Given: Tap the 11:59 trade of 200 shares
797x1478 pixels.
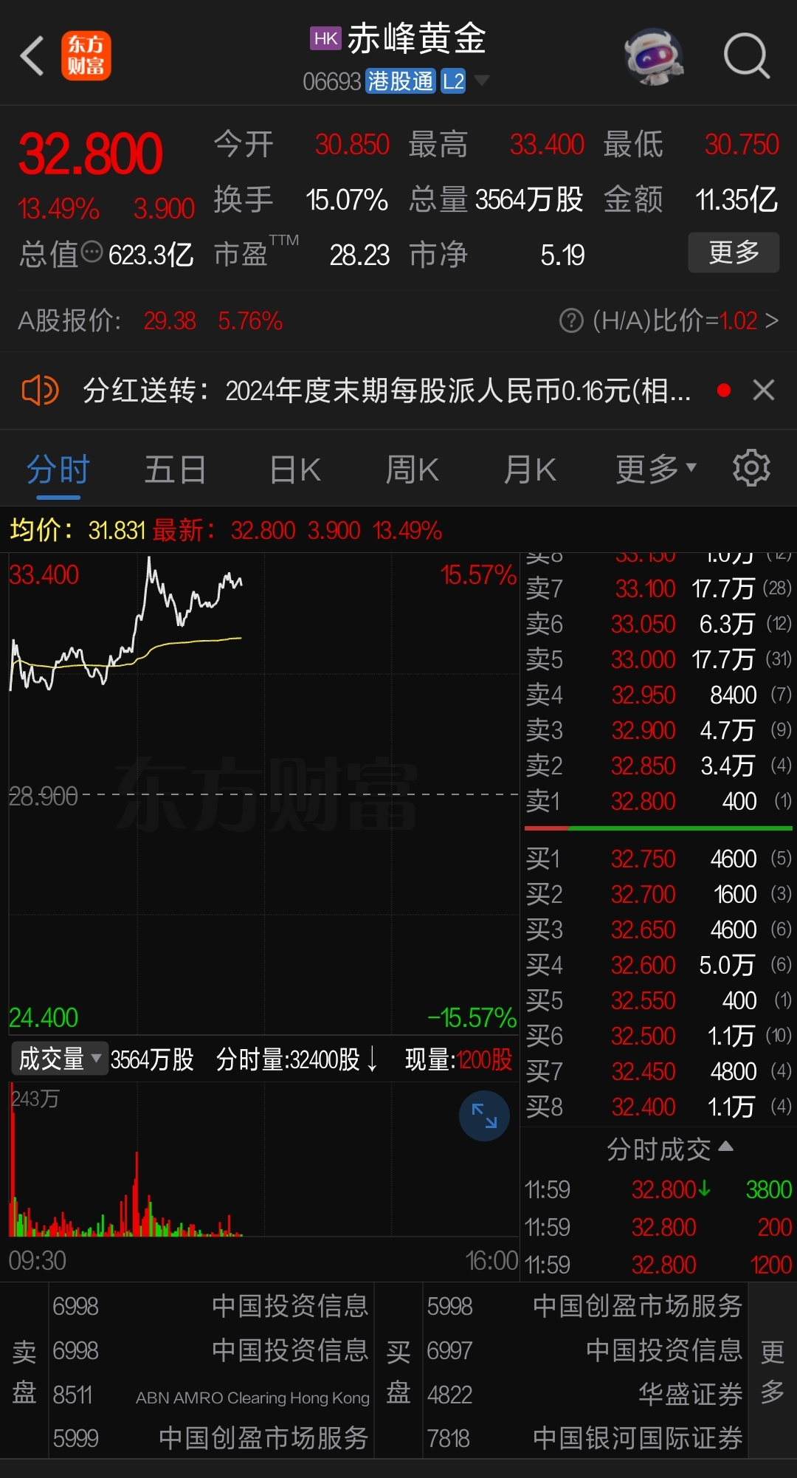Looking at the screenshot, I should 658,1227.
